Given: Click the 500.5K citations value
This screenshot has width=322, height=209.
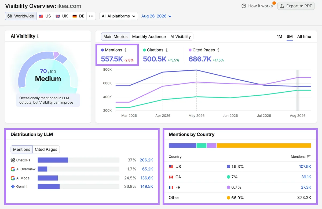Looking at the screenshot, I should [x=155, y=59].
